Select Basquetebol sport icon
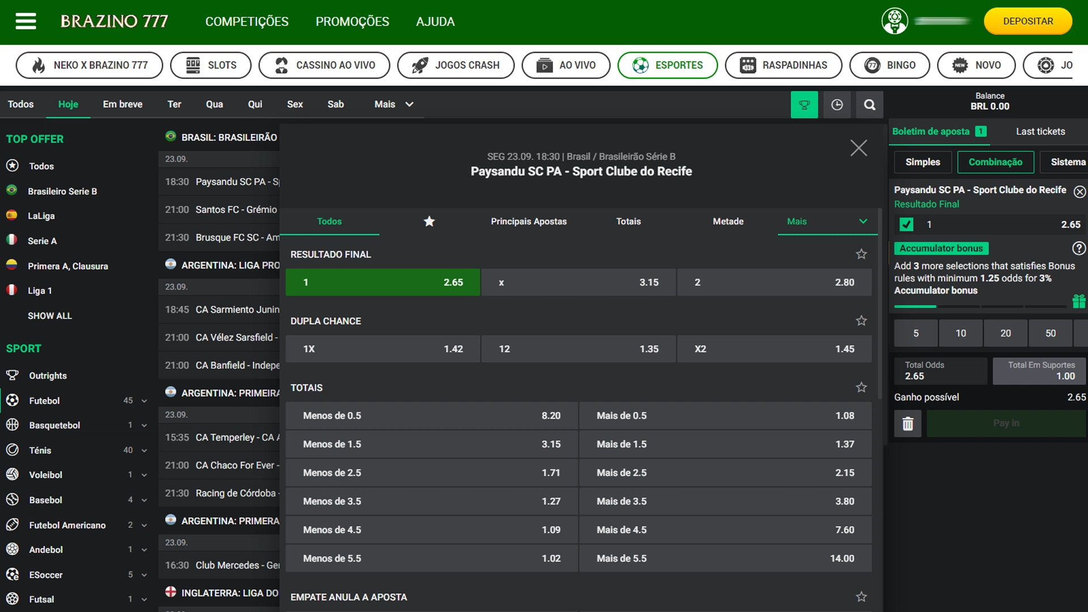1088x612 pixels. coord(12,425)
